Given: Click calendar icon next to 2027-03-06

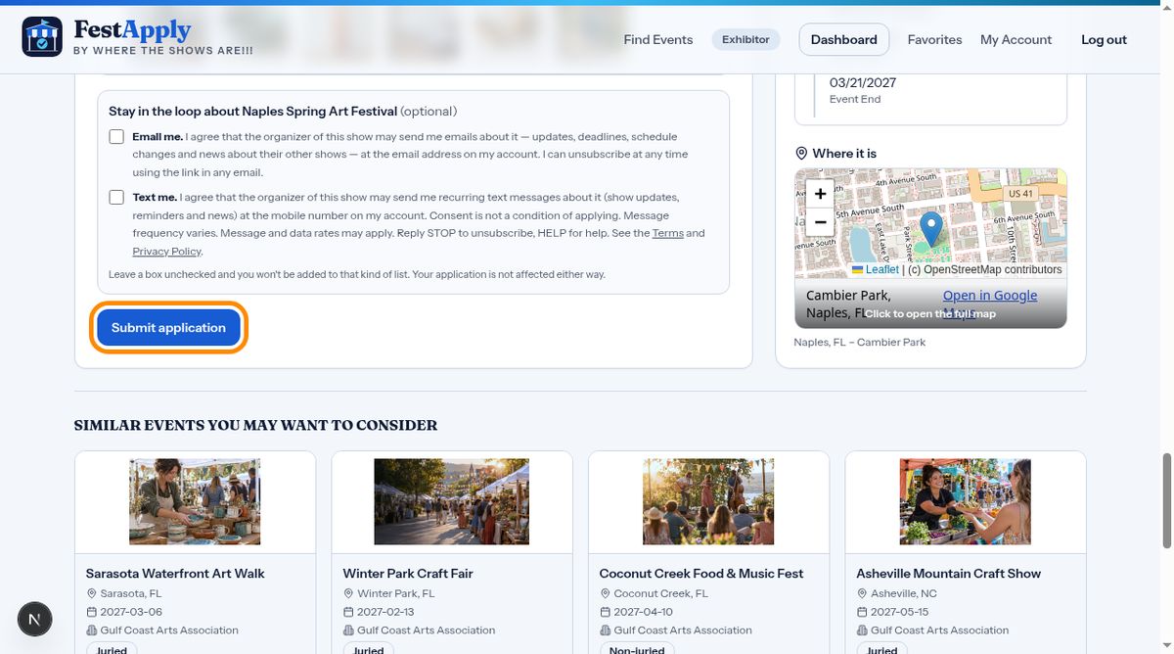Looking at the screenshot, I should 92,612.
